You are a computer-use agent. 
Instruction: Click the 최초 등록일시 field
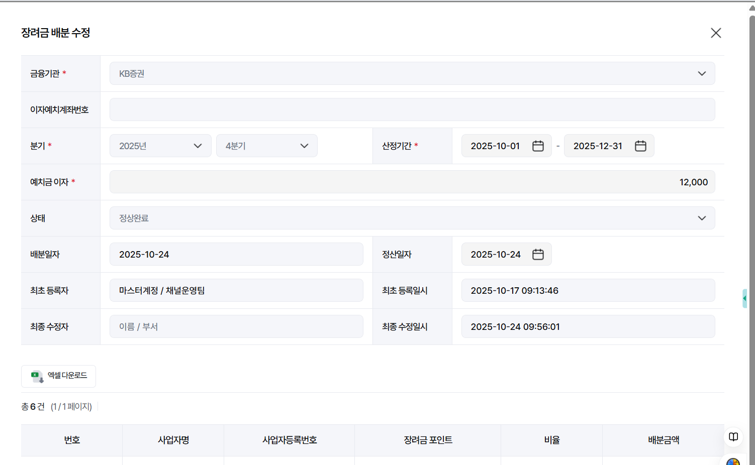[588, 290]
